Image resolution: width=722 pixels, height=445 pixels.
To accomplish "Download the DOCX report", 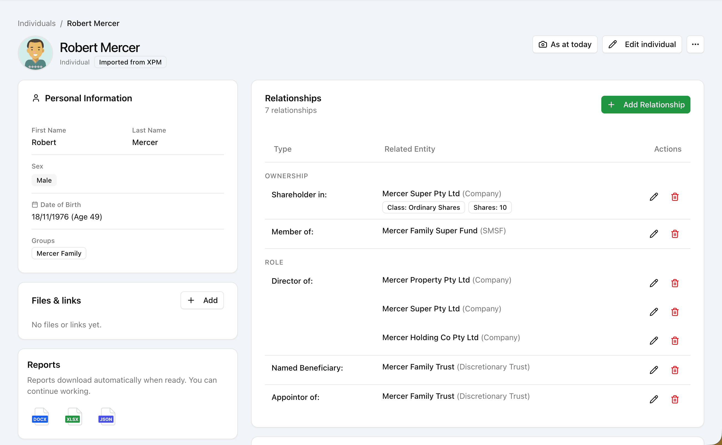I will pos(40,416).
